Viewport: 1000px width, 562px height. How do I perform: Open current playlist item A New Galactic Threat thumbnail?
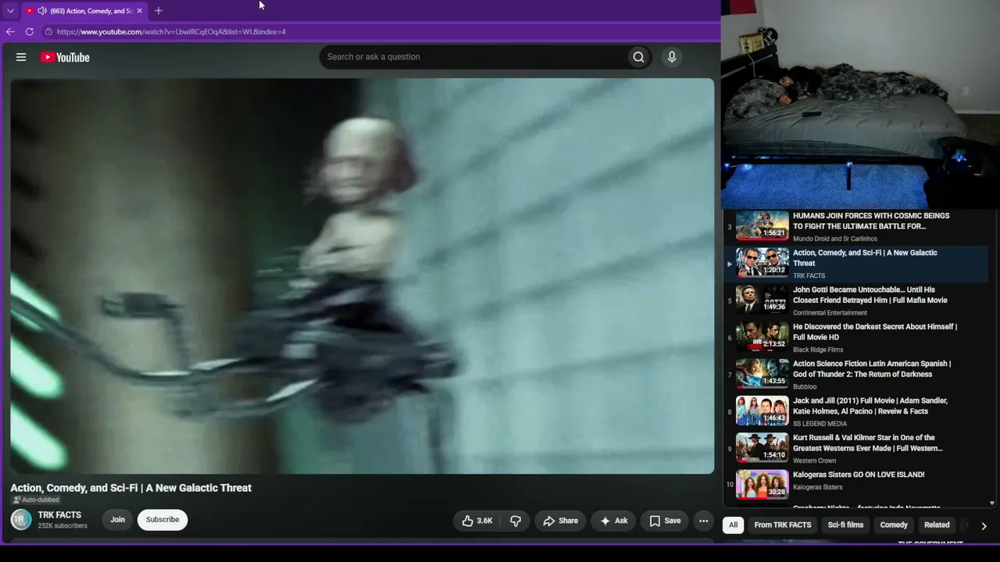coord(762,263)
